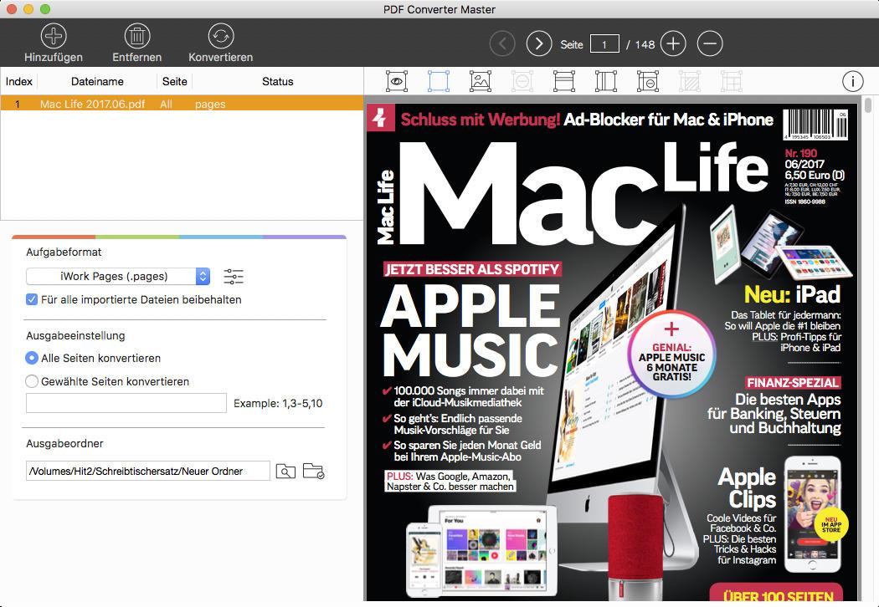The image size is (879, 607).
Task: Click the Entfernen trash icon
Action: pos(136,36)
